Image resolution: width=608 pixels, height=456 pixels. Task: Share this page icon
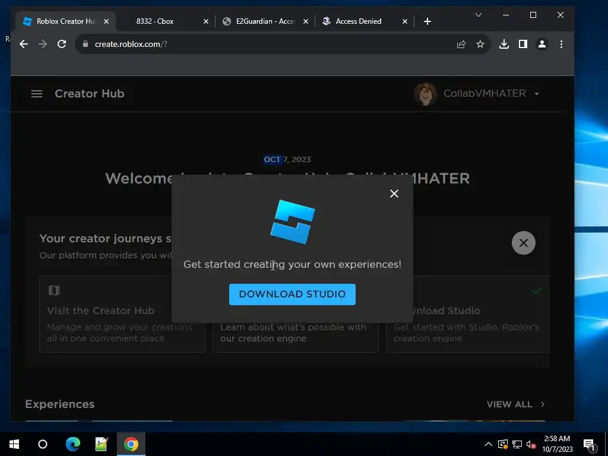pyautogui.click(x=461, y=44)
